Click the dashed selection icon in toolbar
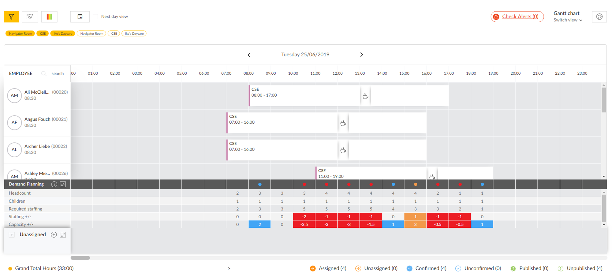 coord(30,17)
